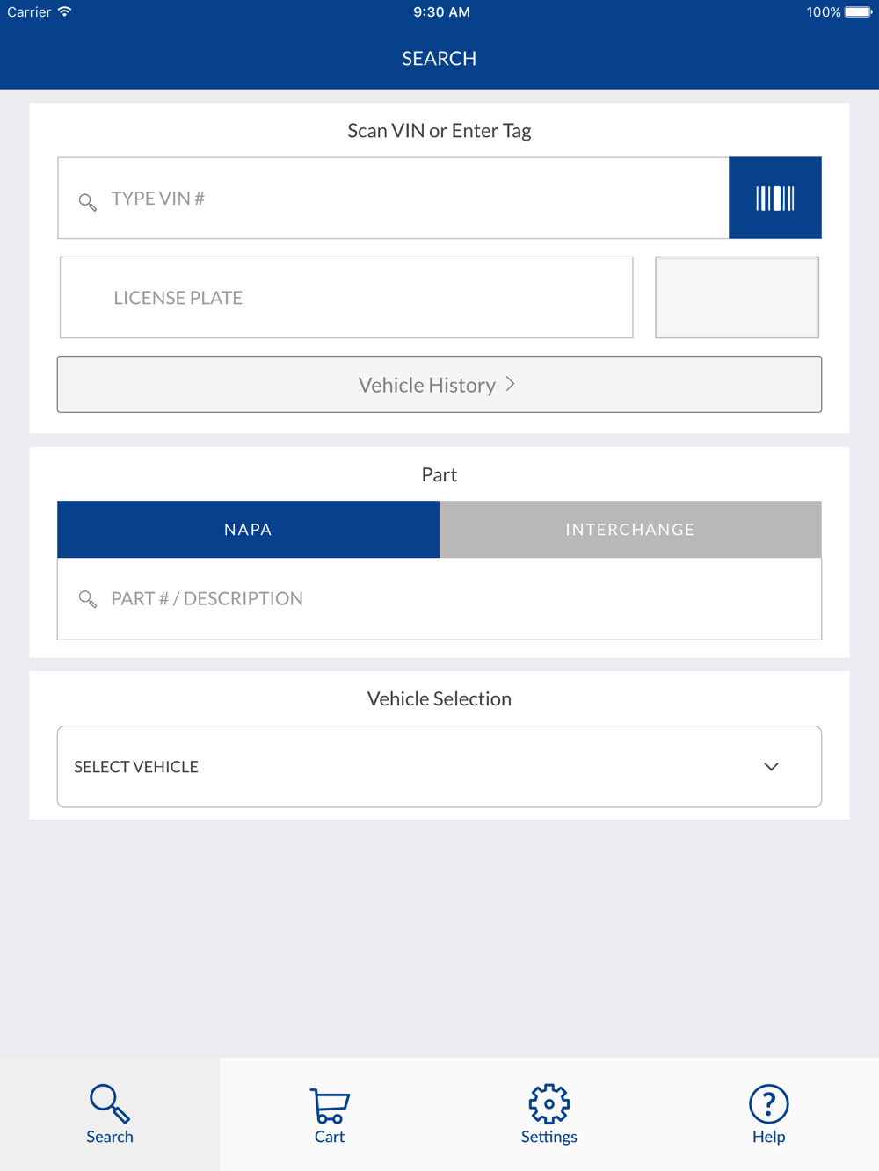The image size is (879, 1171).
Task: Click the battery indicator in status bar
Action: pos(858,12)
